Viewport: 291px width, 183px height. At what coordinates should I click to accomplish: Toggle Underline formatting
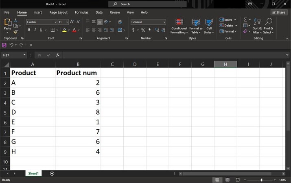pyautogui.click(x=41, y=30)
